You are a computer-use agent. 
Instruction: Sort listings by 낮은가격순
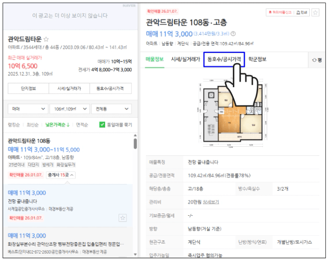click(x=57, y=125)
